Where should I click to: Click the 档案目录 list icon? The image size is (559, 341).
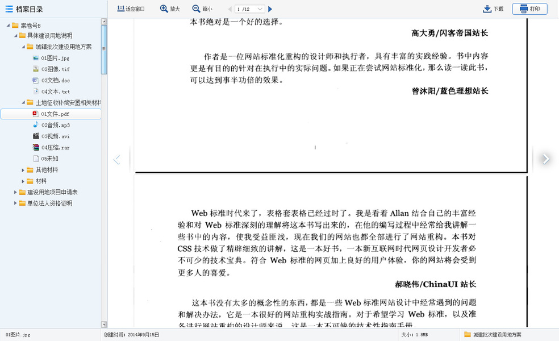(x=9, y=9)
